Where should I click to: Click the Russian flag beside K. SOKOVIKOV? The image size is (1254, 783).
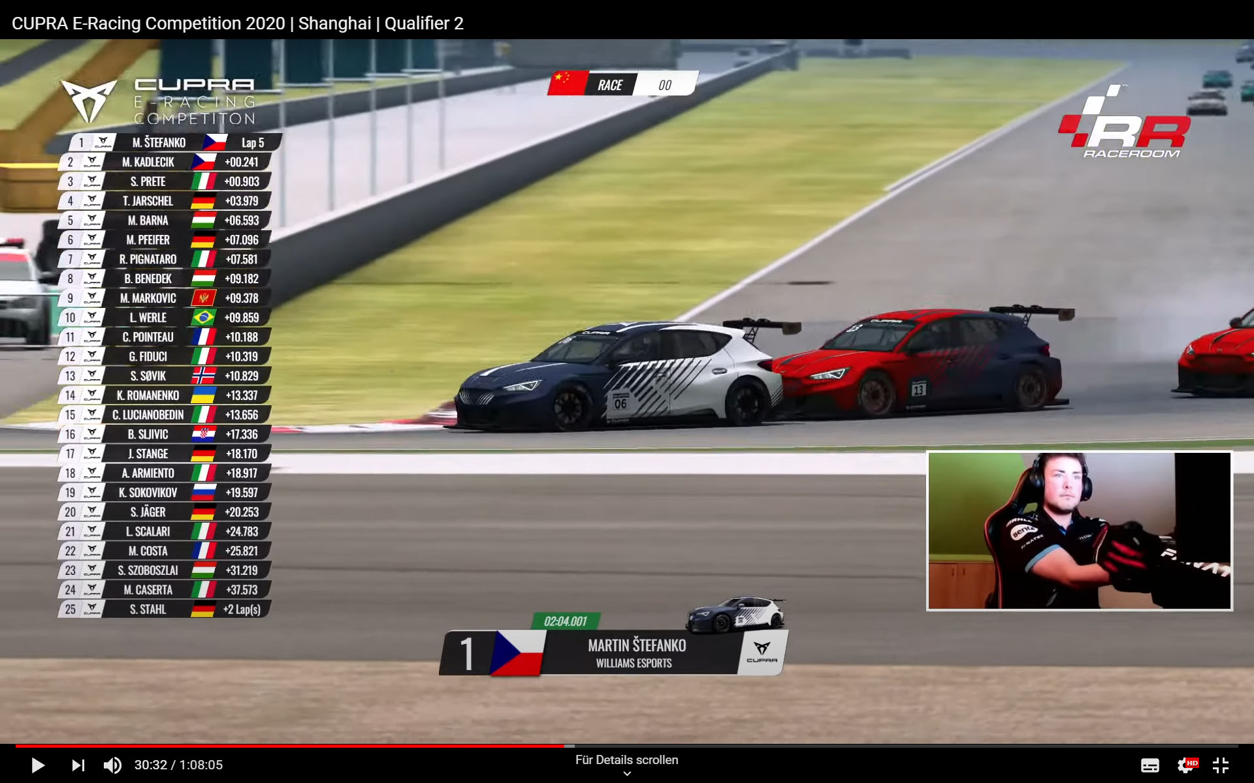coord(203,493)
